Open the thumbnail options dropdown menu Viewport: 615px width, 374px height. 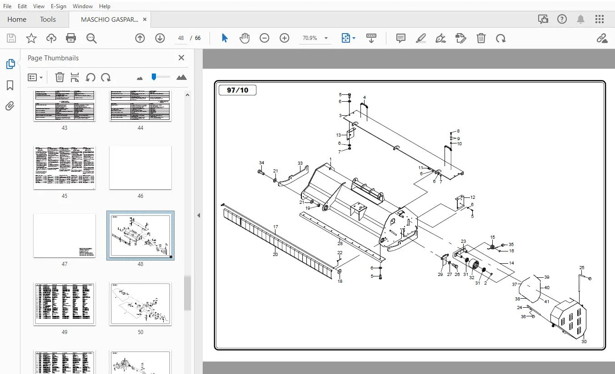[x=35, y=77]
